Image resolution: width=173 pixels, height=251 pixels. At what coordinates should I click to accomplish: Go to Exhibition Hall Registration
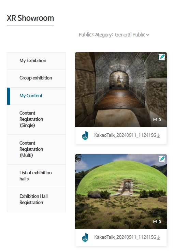coord(37,200)
